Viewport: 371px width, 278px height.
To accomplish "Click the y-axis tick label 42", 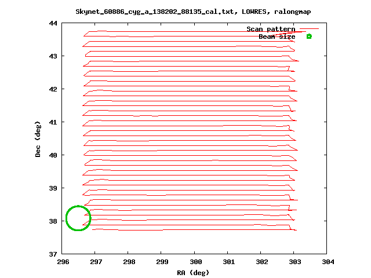I will click(53, 89).
